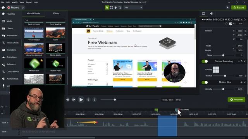Image resolution: width=248 pixels, height=139 pixels.
Task: Reset the Corner Rounding effect
Action: [x=242, y=61]
